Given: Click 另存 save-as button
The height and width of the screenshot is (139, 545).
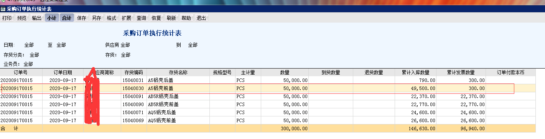Looking at the screenshot, I should tap(97, 18).
